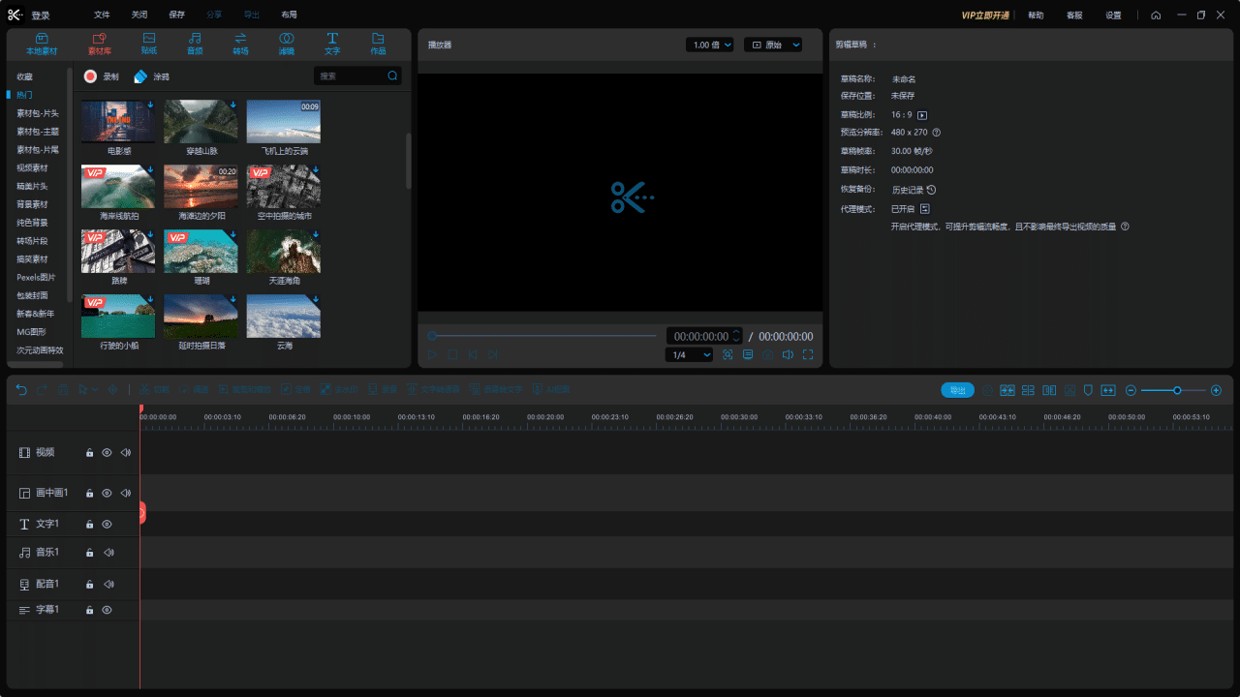Select the 视频素材 category in sidebar
Screen dimensions: 1240x697
pyautogui.click(x=32, y=167)
